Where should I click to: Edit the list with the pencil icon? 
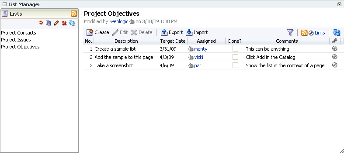click(x=56, y=23)
